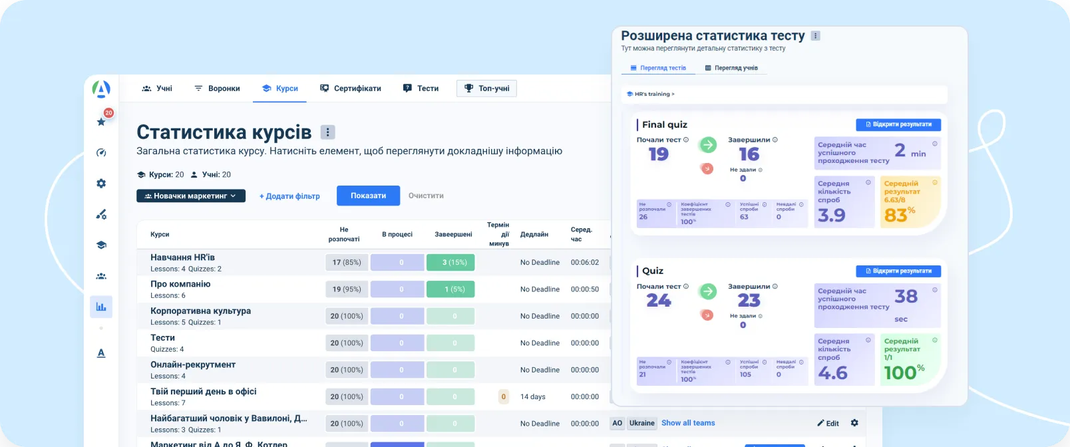Image resolution: width=1070 pixels, height=447 pixels.
Task: Click the graduation cap icon in sidebar
Action: [101, 245]
